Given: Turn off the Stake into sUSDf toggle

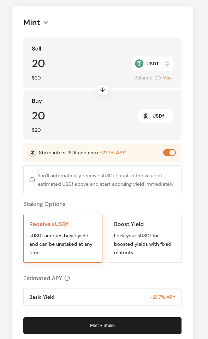Looking at the screenshot, I should point(170,153).
